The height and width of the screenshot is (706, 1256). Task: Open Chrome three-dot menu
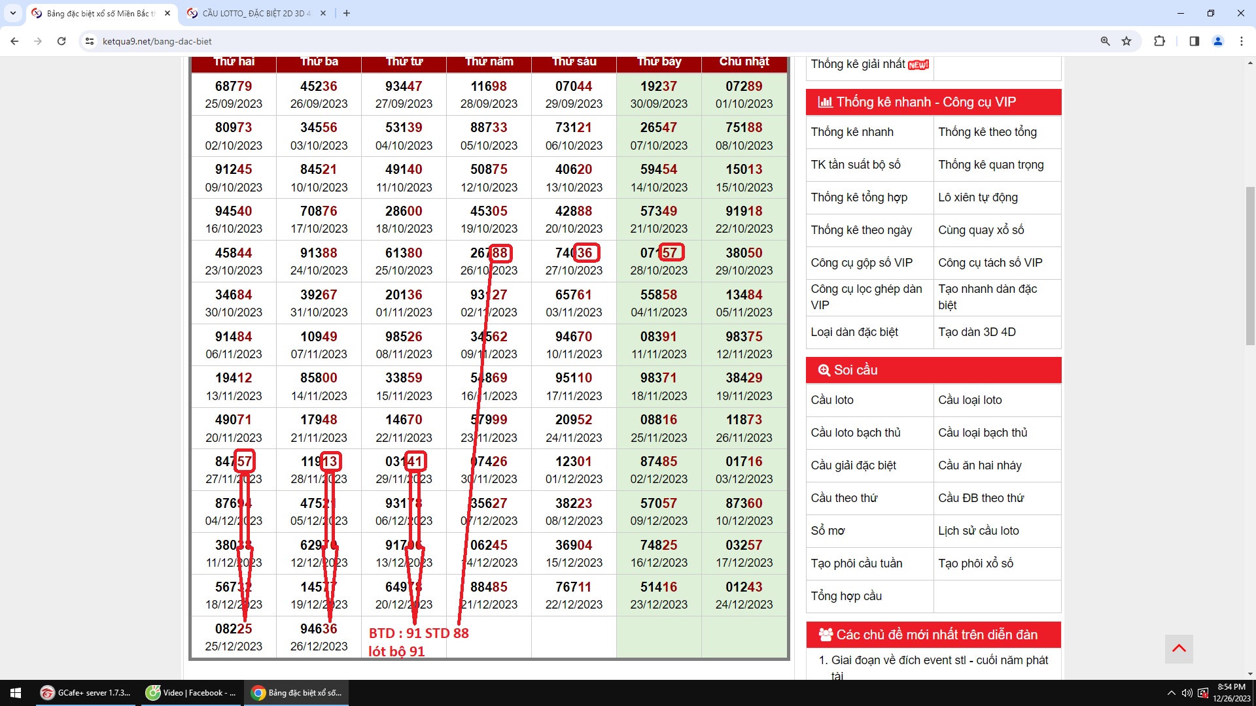[x=1241, y=41]
